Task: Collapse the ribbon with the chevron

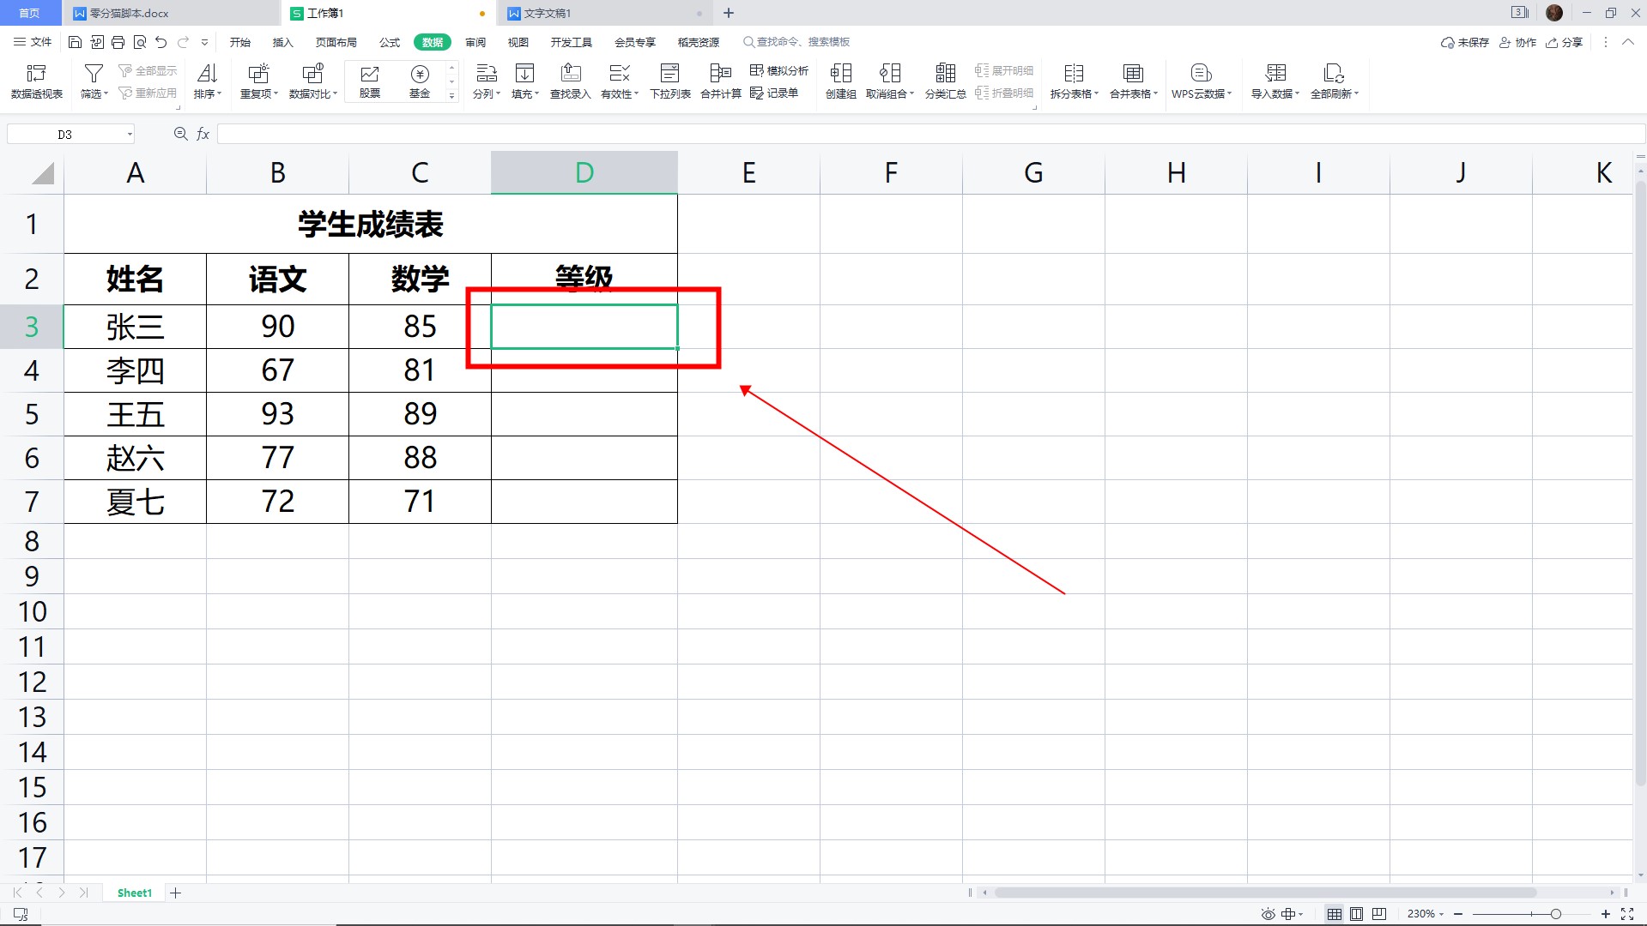Action: point(1627,42)
